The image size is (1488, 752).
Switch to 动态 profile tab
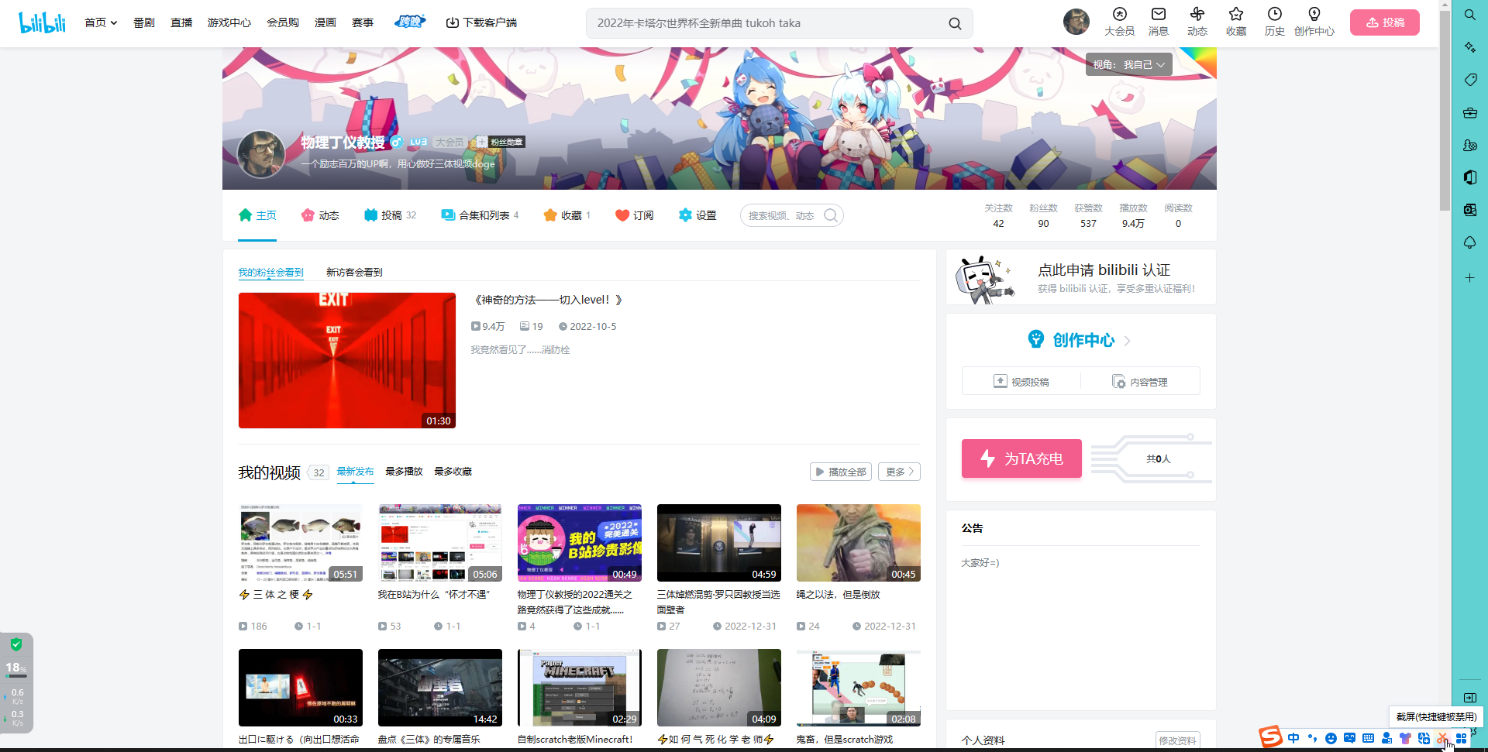pos(320,215)
